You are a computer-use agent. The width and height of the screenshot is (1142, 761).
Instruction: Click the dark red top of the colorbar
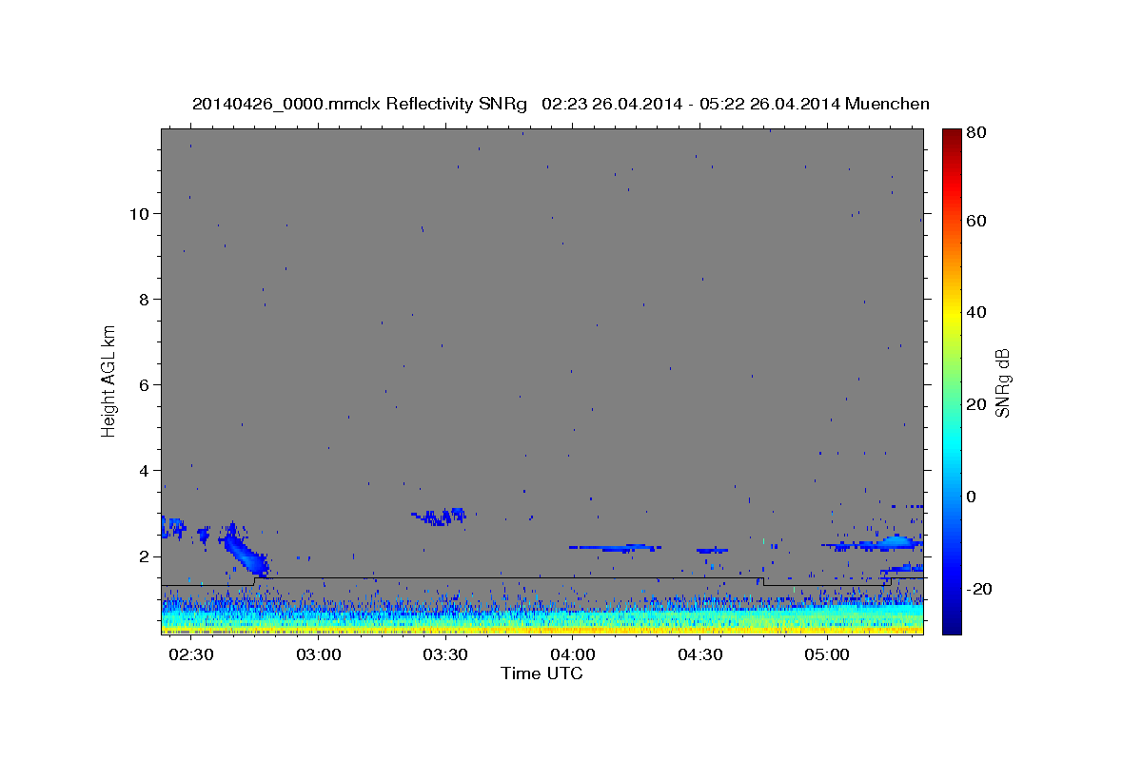[951, 135]
